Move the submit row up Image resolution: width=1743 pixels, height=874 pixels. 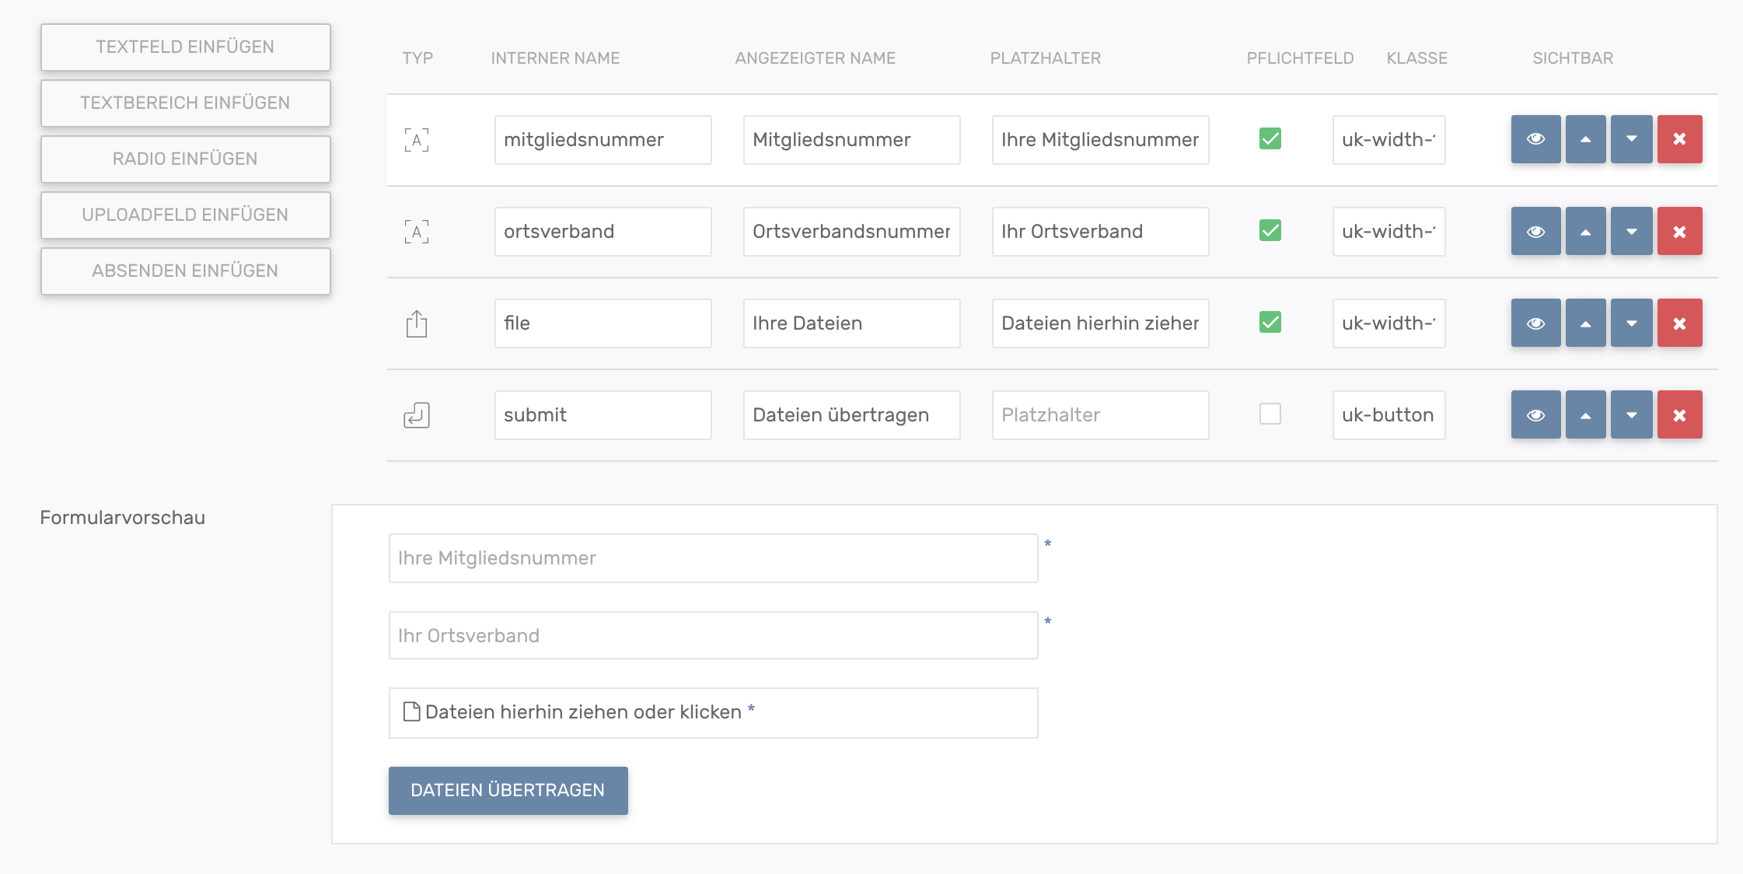(1585, 414)
